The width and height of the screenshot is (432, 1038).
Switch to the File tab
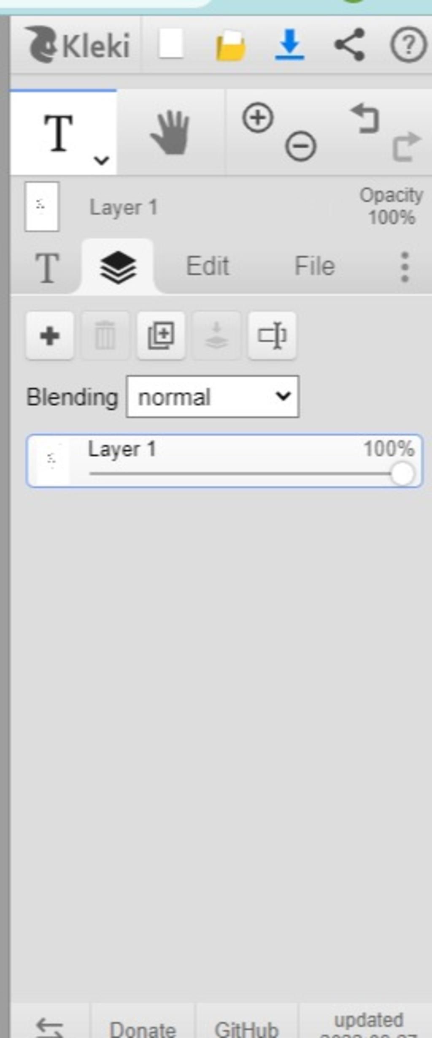point(315,266)
